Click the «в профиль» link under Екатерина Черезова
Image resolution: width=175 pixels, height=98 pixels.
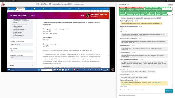tap(95, 16)
